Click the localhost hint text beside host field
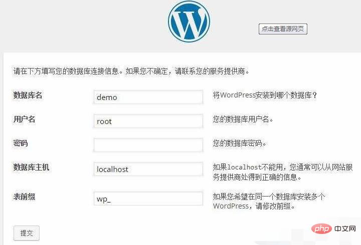 click(286, 172)
